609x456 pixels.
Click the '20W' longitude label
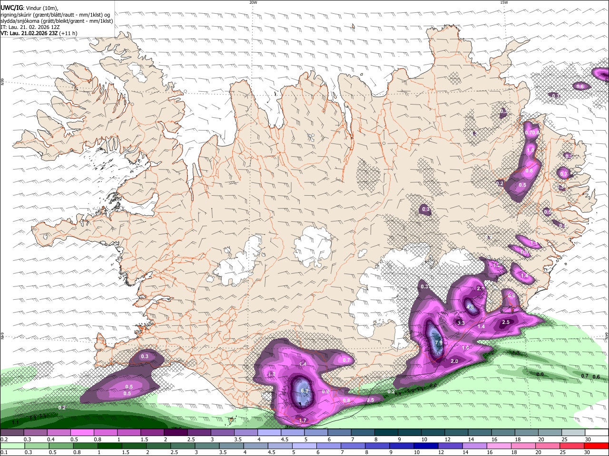coord(253,2)
